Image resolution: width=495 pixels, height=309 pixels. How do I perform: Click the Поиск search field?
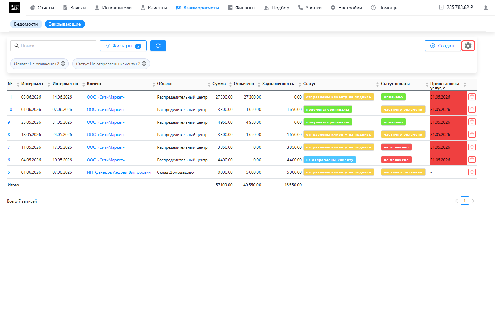(x=53, y=46)
